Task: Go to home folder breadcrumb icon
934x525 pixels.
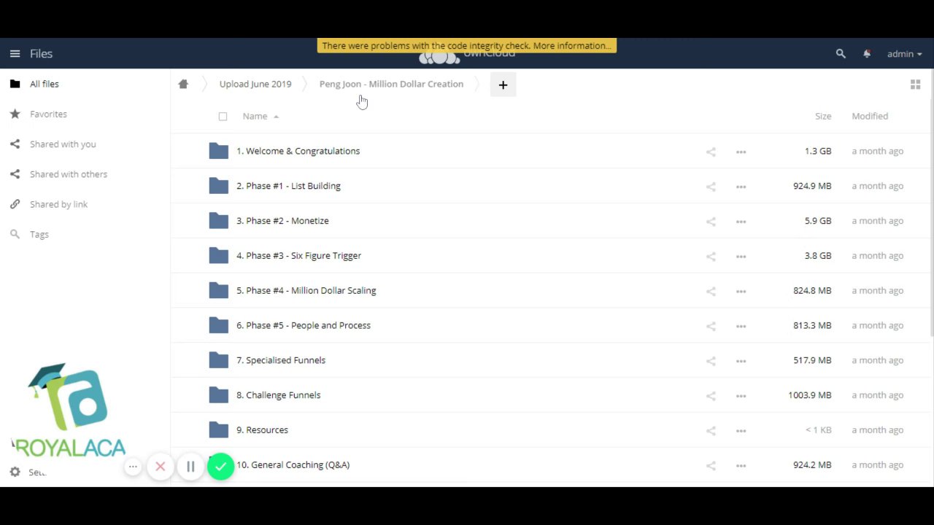Action: coord(183,84)
